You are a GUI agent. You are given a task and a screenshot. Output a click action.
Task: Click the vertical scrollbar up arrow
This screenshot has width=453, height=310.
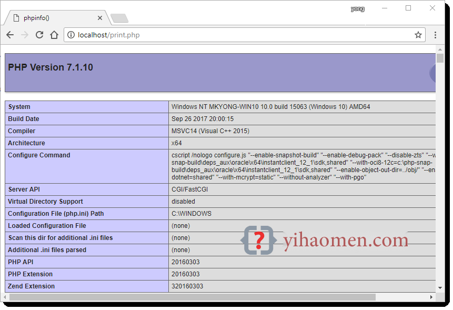pyautogui.click(x=440, y=49)
